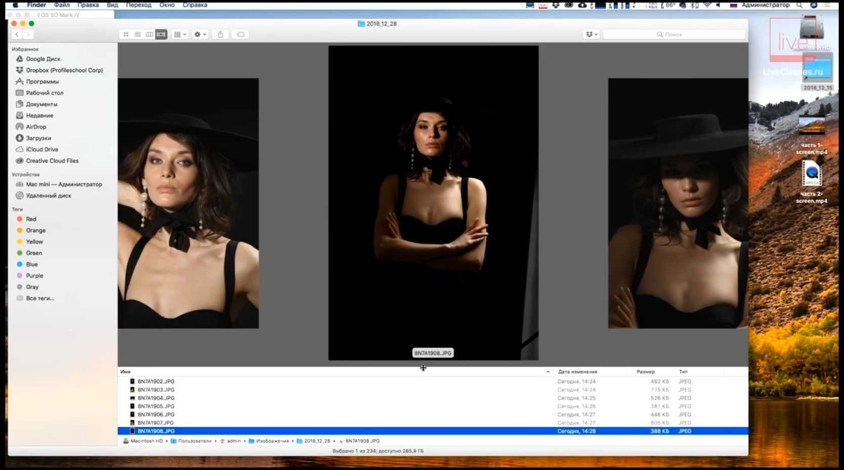
Task: Open the Переход menu
Action: pos(139,5)
